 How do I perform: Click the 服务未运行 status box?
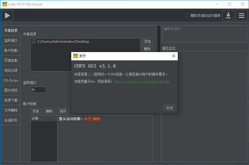coord(205,34)
